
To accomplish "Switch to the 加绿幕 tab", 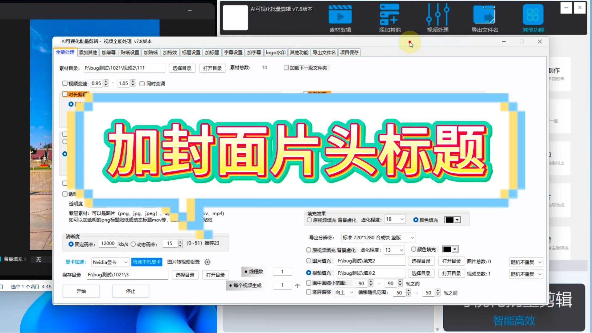I will [109, 52].
